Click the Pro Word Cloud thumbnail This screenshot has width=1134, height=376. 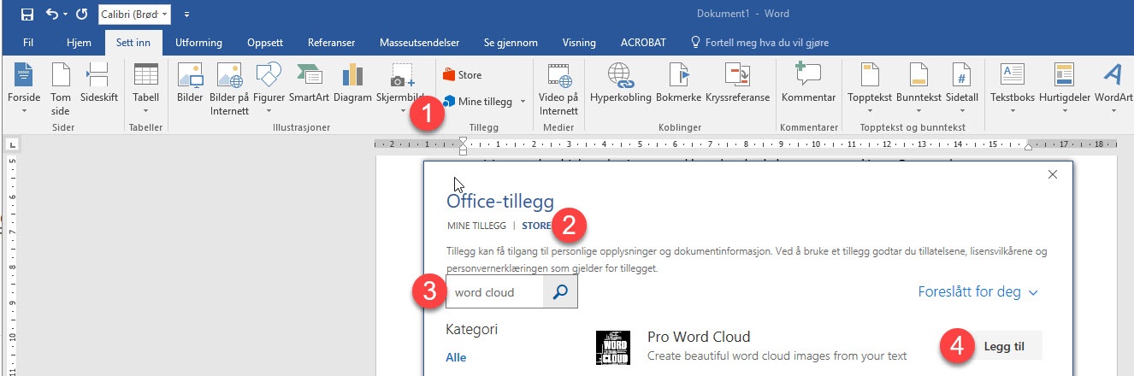[x=612, y=348]
